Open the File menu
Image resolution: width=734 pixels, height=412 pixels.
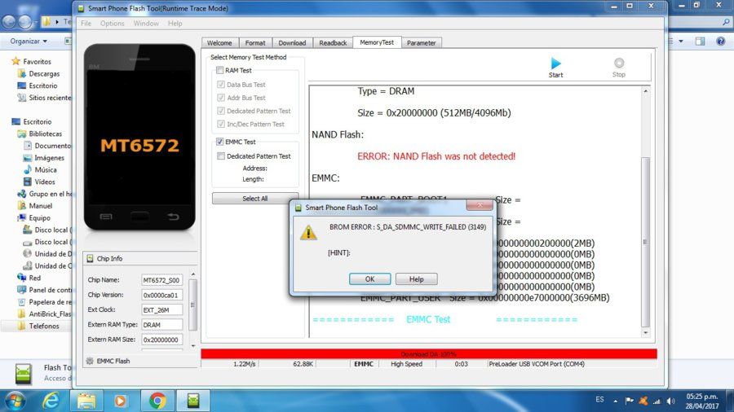[86, 24]
